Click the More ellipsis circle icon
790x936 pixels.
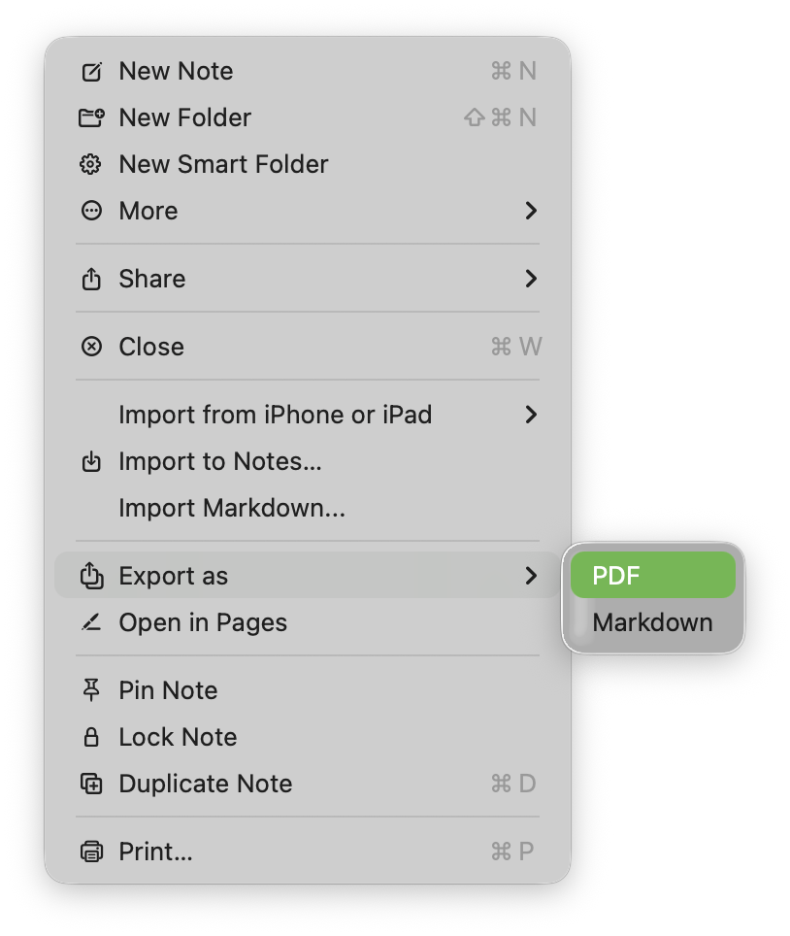click(91, 211)
